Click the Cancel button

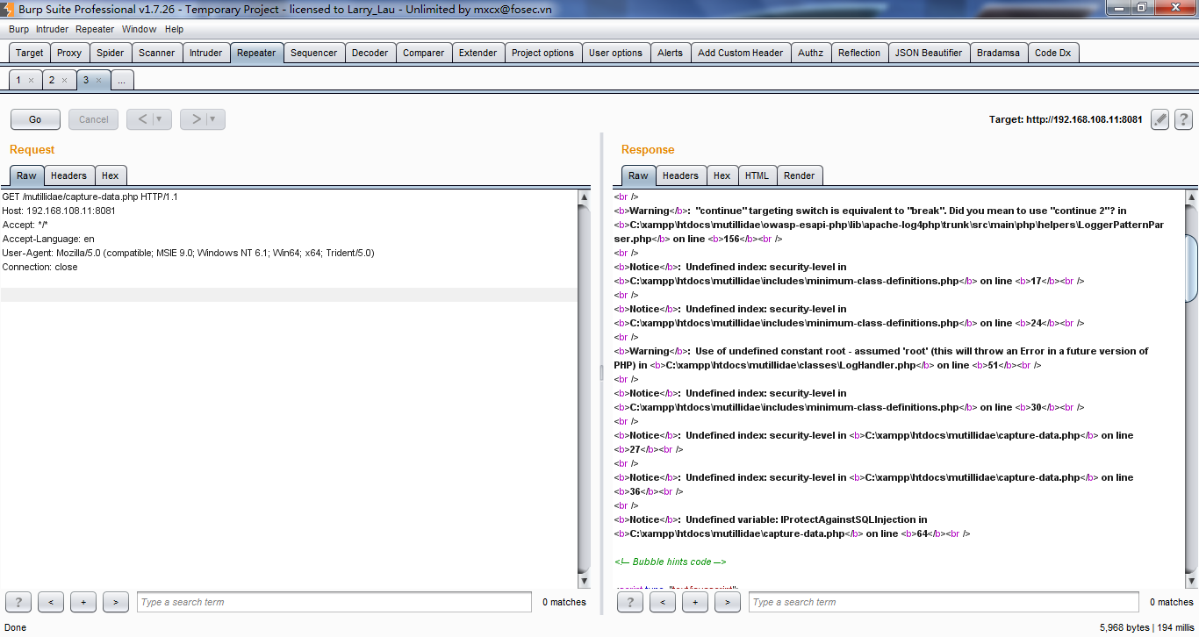[x=94, y=119]
